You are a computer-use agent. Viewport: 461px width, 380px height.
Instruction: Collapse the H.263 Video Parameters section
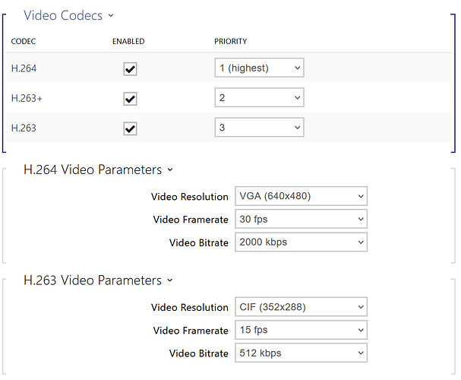[99, 280]
